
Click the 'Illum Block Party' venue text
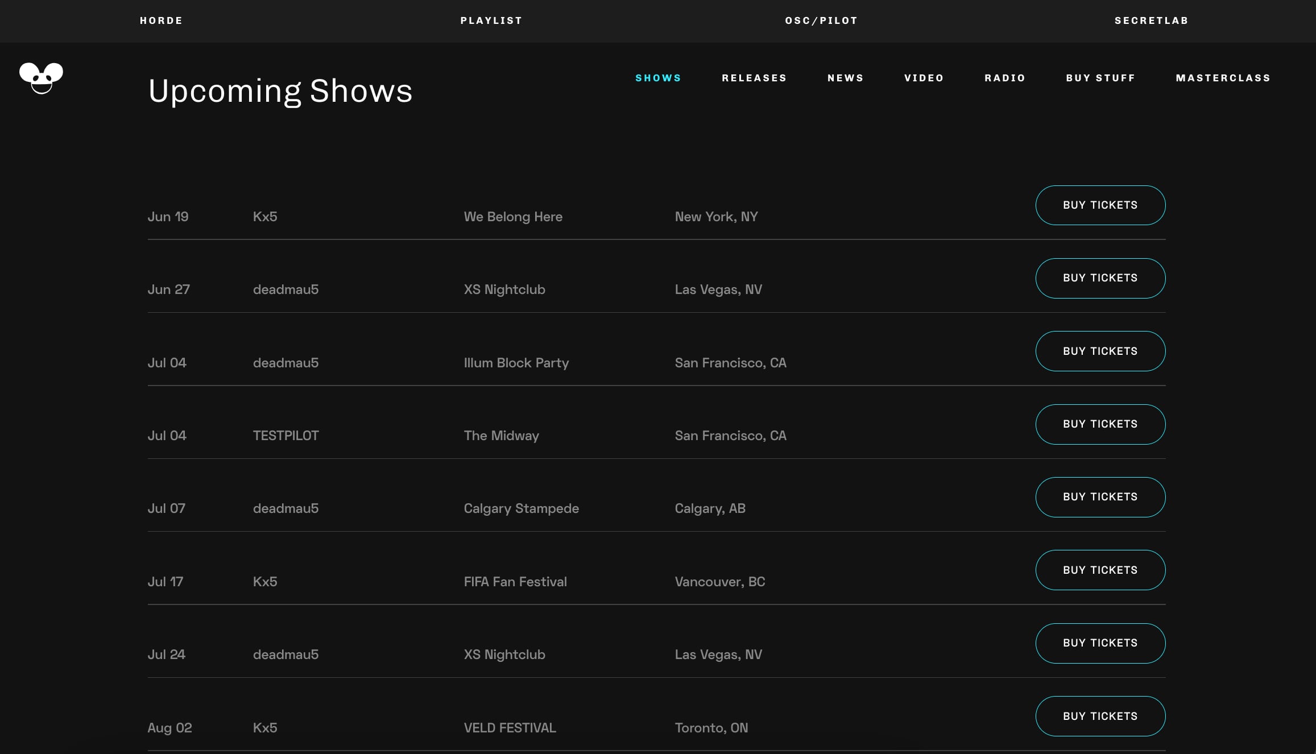coord(516,363)
